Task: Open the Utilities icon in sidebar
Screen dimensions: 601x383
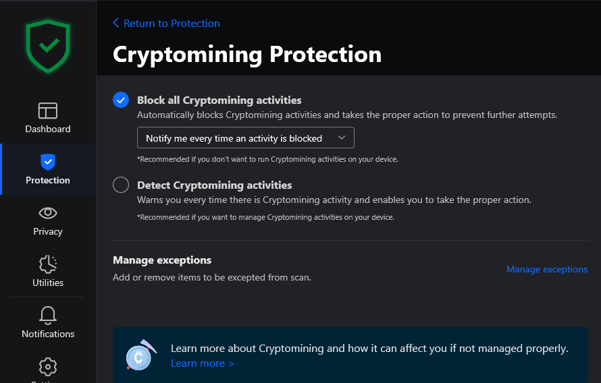Action: (48, 264)
